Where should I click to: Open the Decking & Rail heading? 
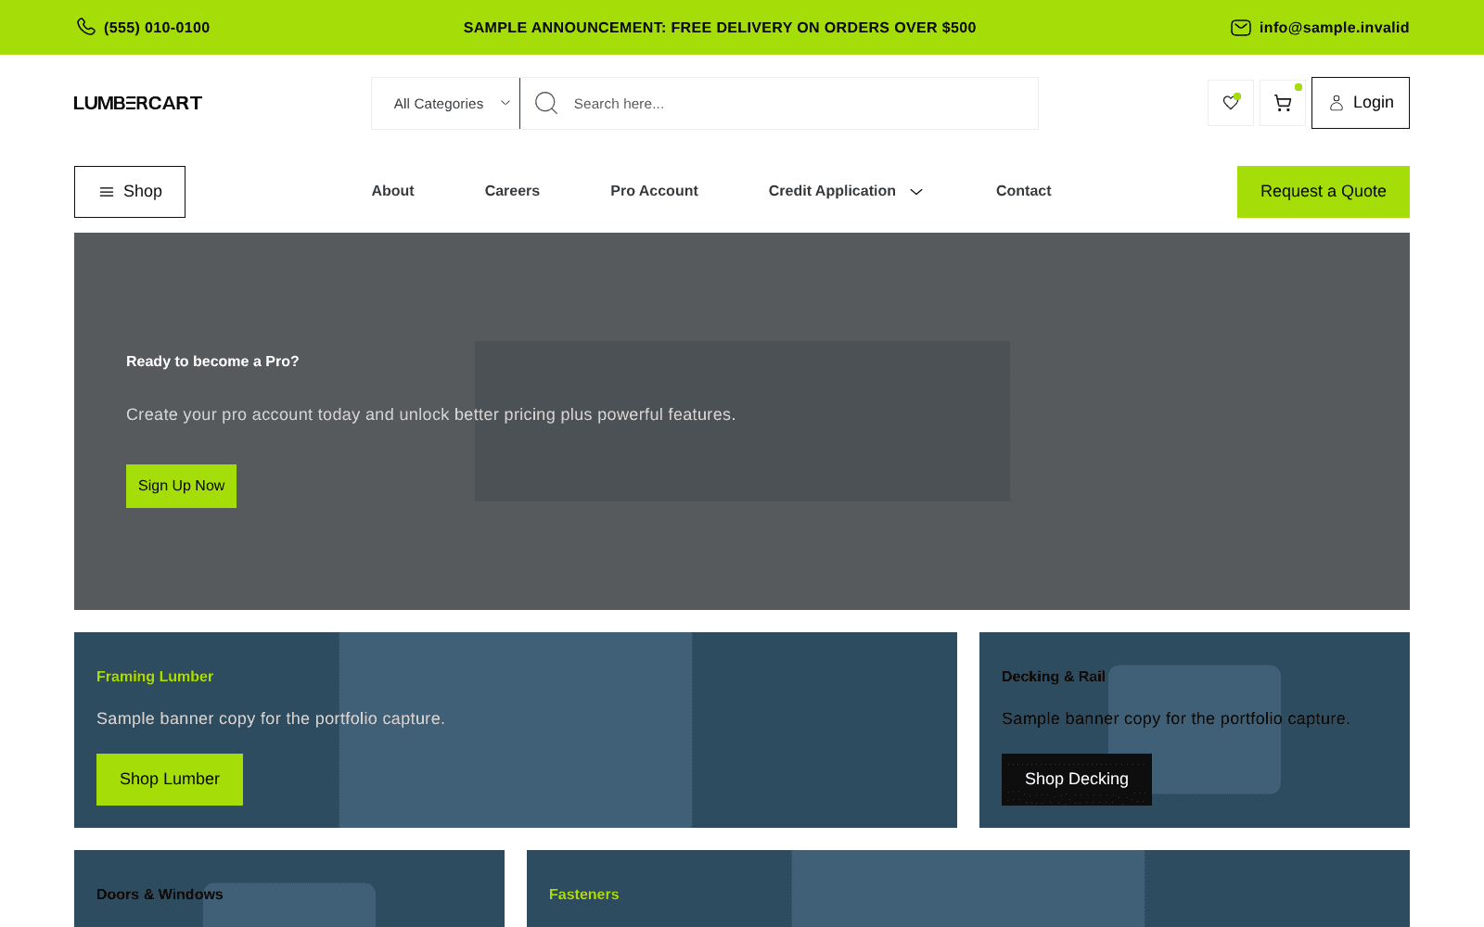pyautogui.click(x=1054, y=677)
